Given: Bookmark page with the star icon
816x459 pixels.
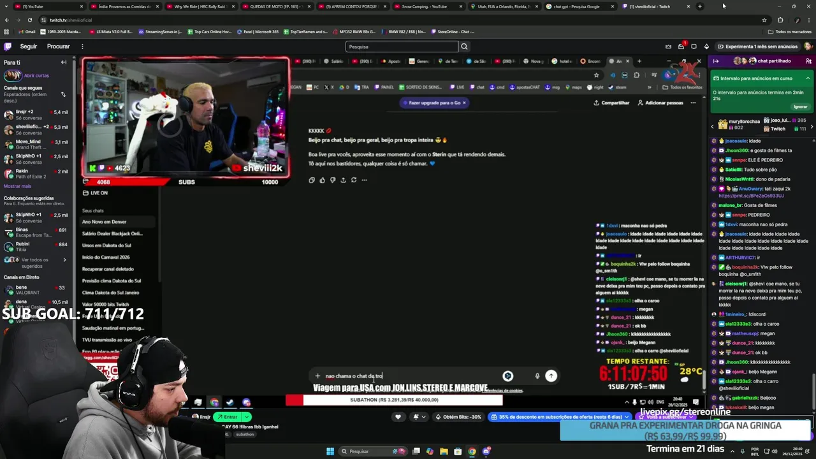Looking at the screenshot, I should (x=764, y=20).
